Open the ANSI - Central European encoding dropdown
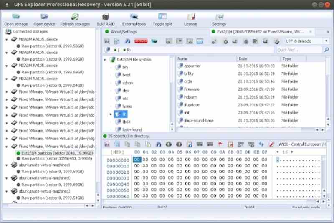The height and width of the screenshot is (223, 334). coord(303,144)
